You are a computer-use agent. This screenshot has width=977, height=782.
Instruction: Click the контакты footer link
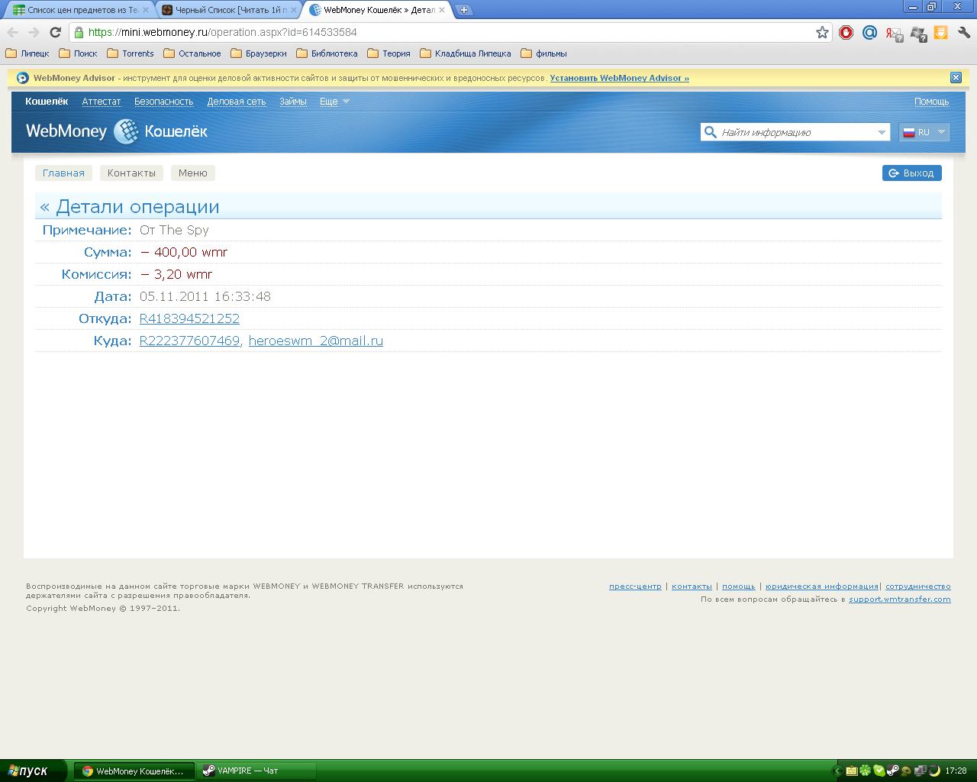click(692, 586)
